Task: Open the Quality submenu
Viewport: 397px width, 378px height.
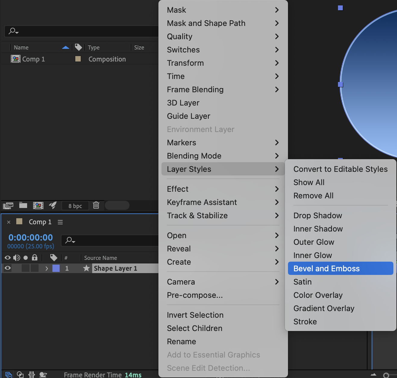Action: pyautogui.click(x=223, y=36)
